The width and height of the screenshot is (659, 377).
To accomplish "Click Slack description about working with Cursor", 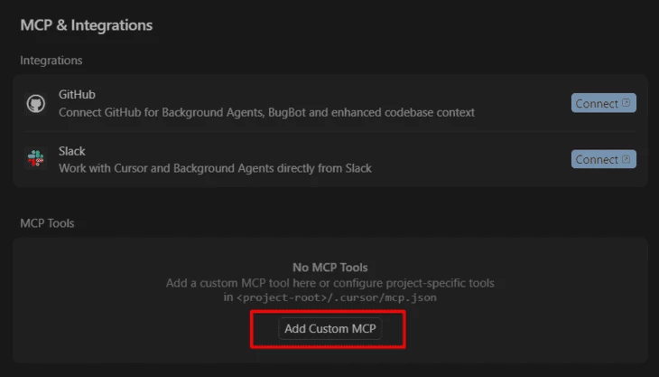I will coord(215,168).
